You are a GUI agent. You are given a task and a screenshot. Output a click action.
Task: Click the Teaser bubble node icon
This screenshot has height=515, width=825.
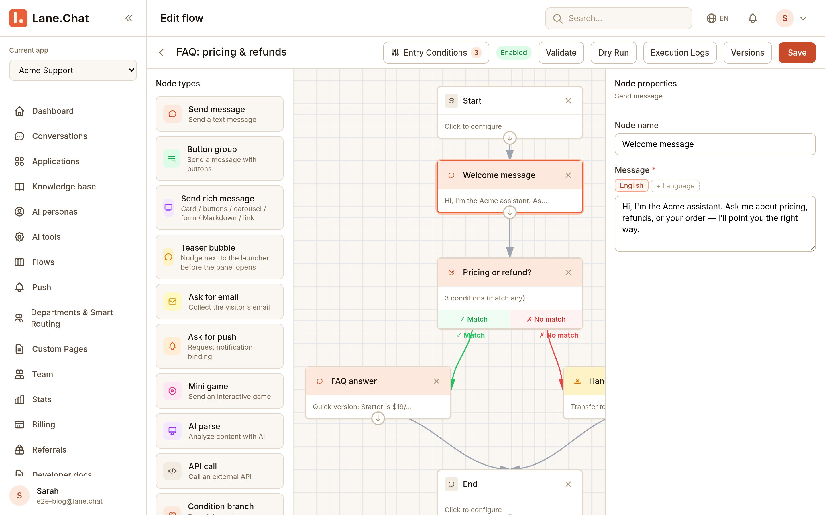click(168, 257)
